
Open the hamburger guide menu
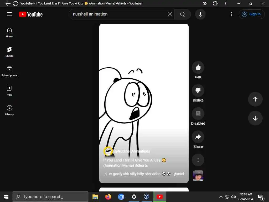pyautogui.click(x=9, y=14)
